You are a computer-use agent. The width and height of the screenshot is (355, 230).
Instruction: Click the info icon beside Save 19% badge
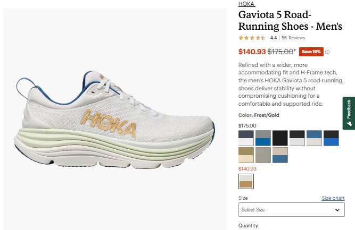tap(327, 52)
